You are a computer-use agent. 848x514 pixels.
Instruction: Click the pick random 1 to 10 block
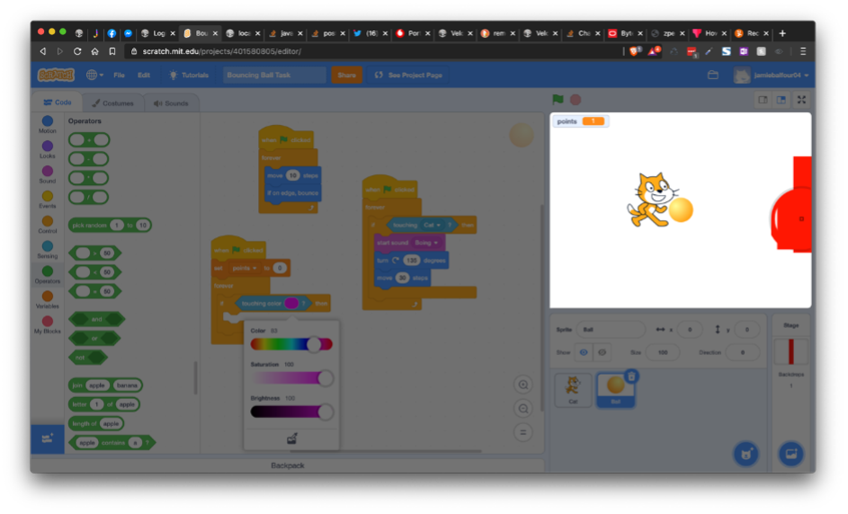110,225
